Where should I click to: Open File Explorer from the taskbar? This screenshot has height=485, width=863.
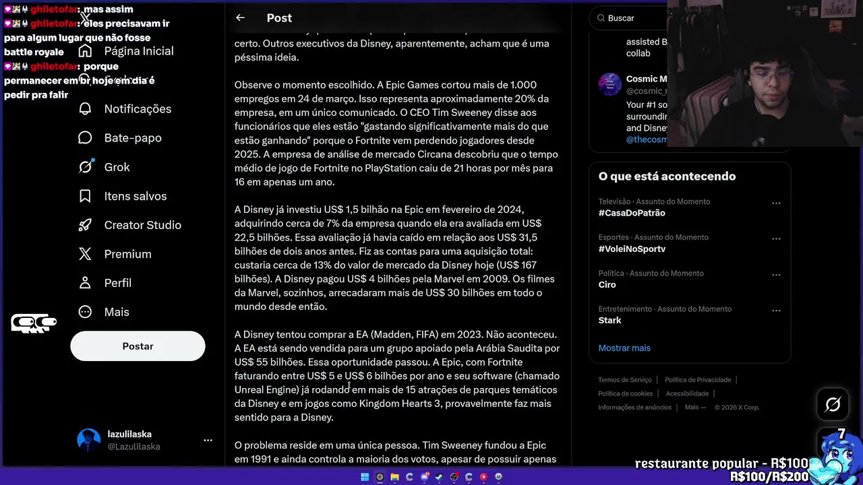click(394, 477)
